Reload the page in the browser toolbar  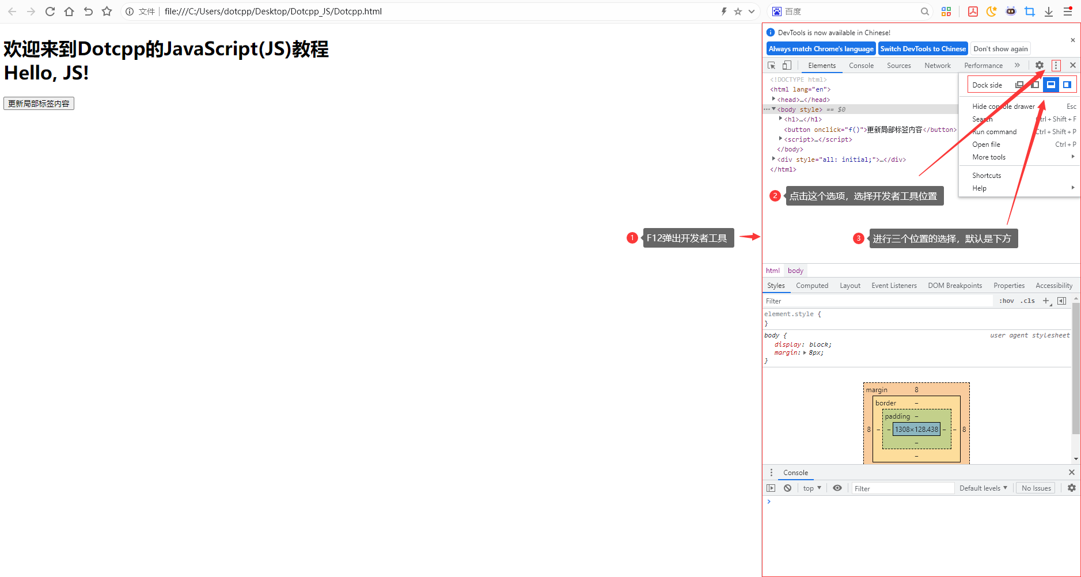click(50, 12)
